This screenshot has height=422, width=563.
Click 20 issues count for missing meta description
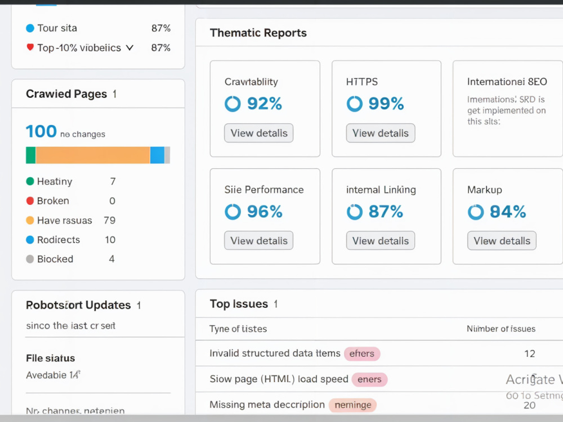(x=530, y=405)
